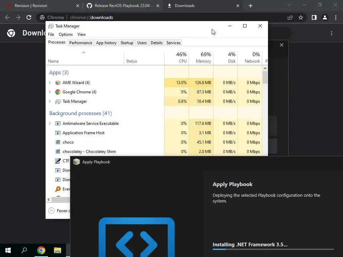The image size is (343, 257).
Task: Open a new Chrome tab
Action: pos(251,6)
